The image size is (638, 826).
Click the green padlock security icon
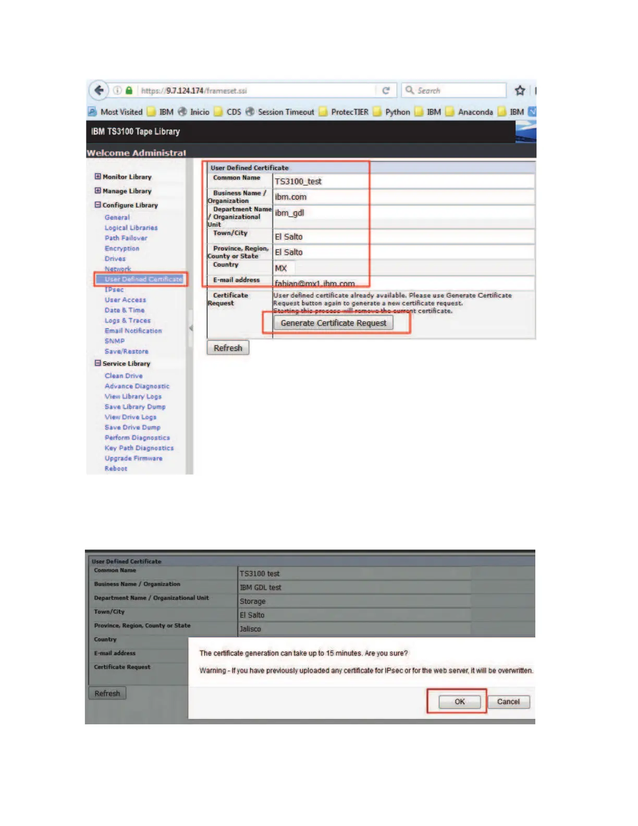(129, 90)
